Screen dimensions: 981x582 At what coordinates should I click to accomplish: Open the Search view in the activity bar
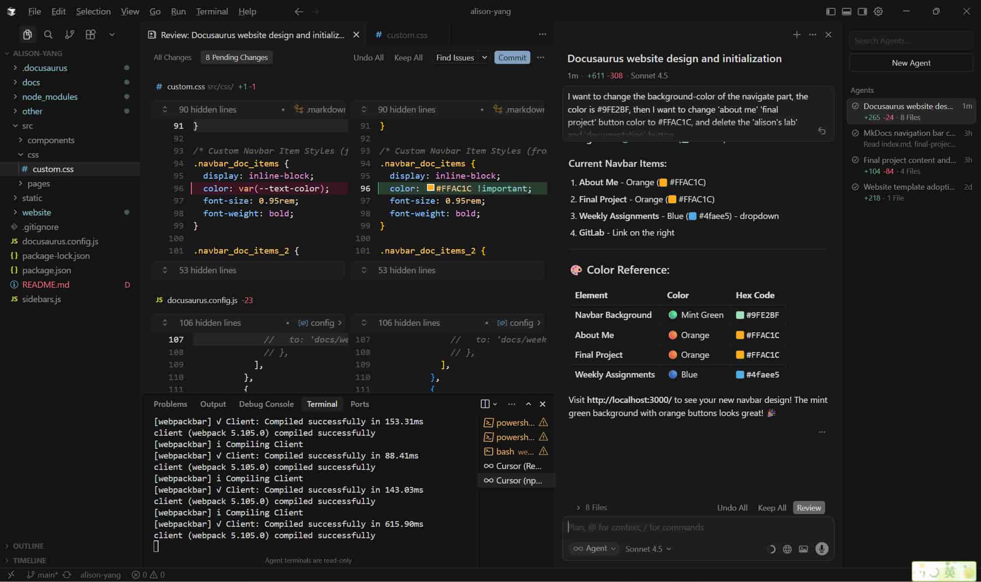click(x=48, y=35)
